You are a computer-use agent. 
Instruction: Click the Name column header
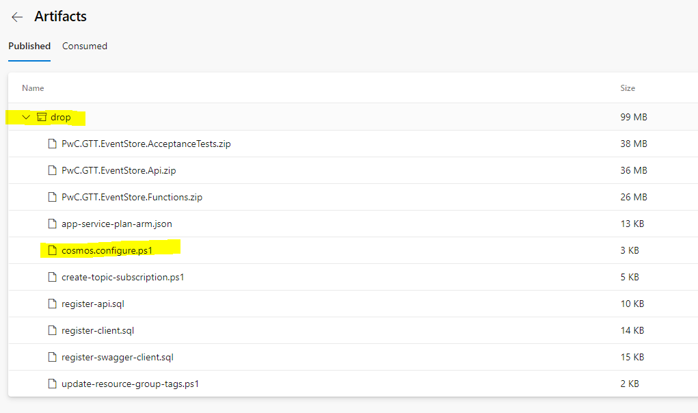(x=33, y=88)
